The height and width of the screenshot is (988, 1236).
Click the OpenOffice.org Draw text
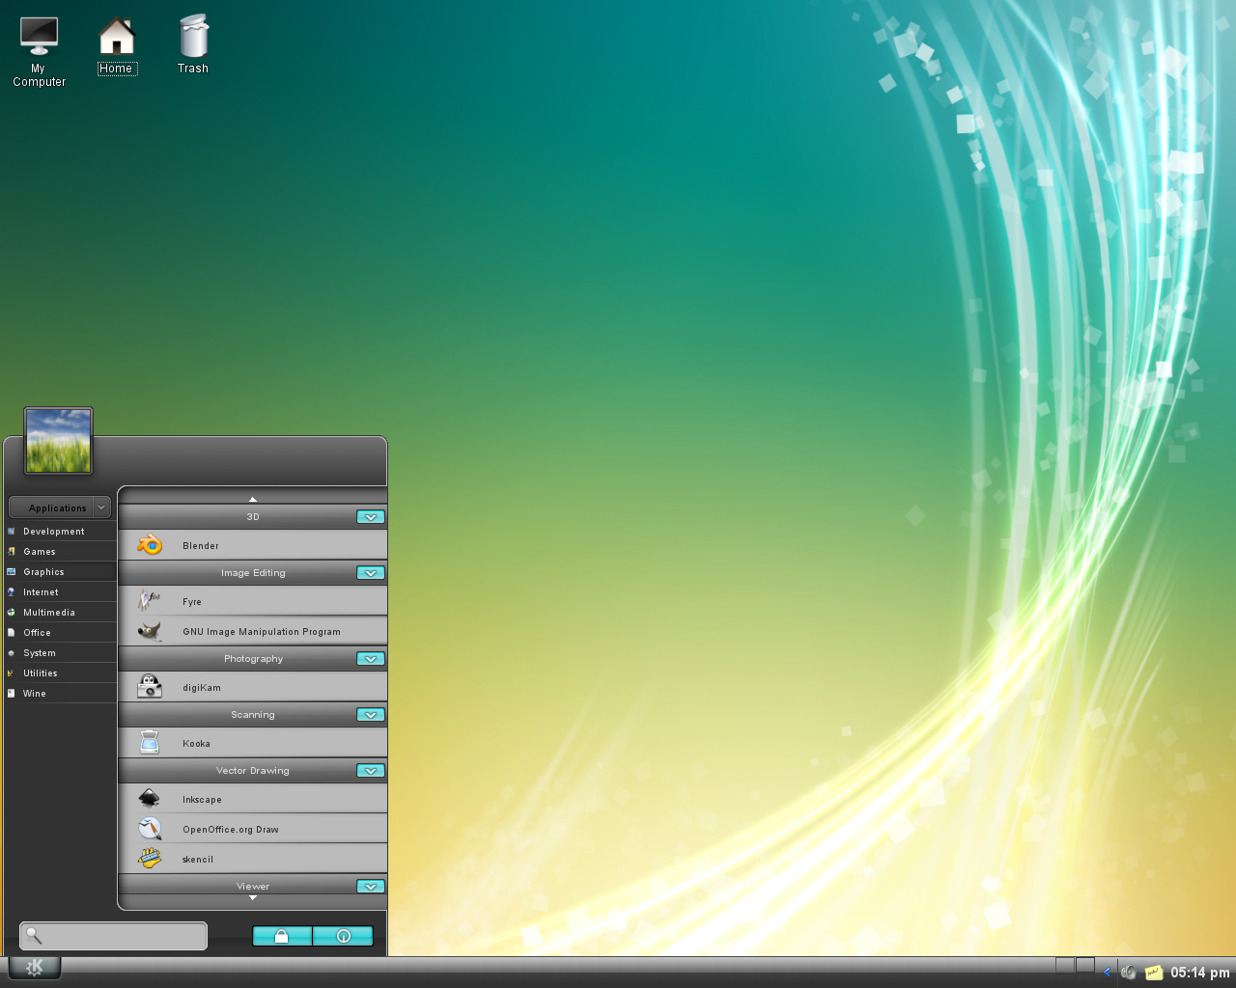click(231, 830)
